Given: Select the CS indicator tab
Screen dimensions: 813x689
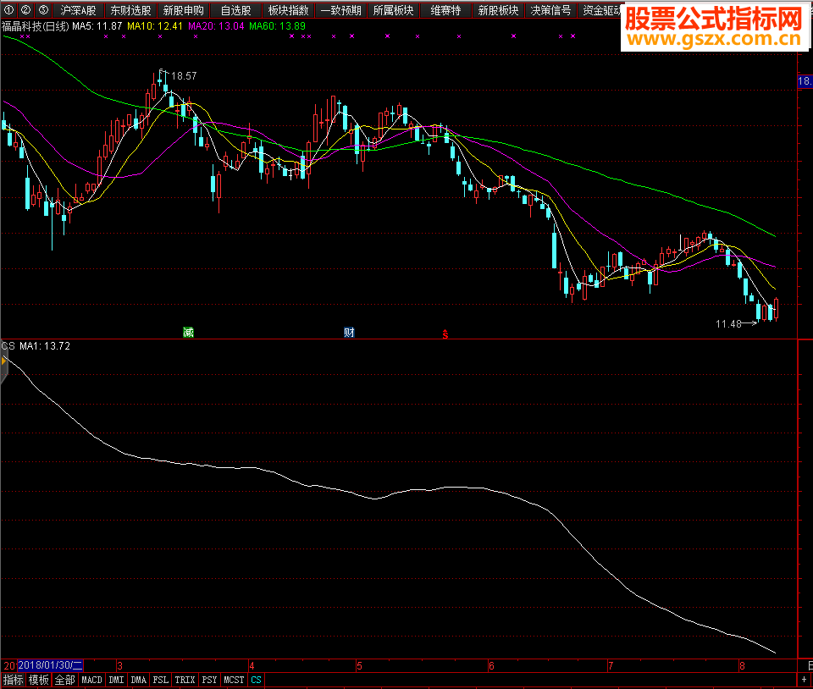Looking at the screenshot, I should point(256,680).
